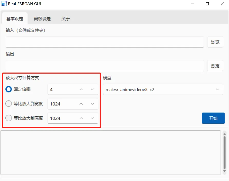Open the 关于 tab

[x=65, y=19]
